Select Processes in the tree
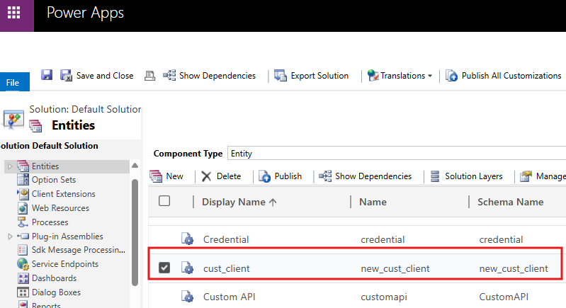 50,222
